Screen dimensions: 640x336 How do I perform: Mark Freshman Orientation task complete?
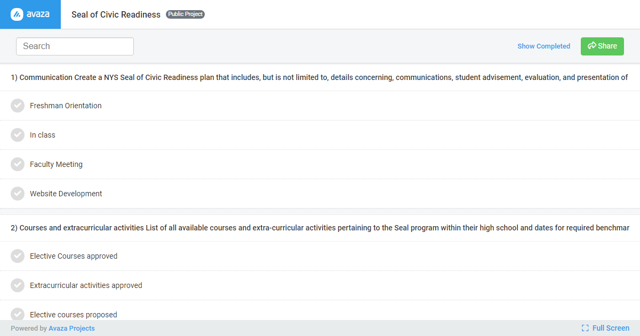tap(18, 106)
